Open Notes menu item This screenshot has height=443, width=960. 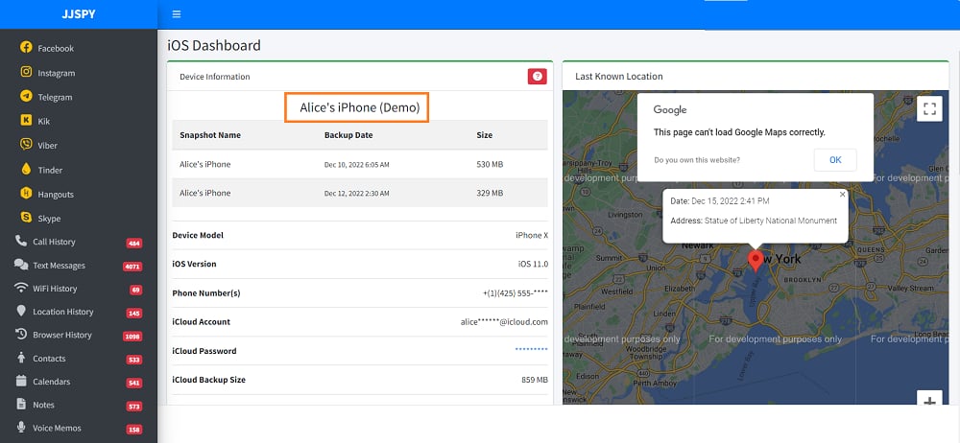coord(43,405)
